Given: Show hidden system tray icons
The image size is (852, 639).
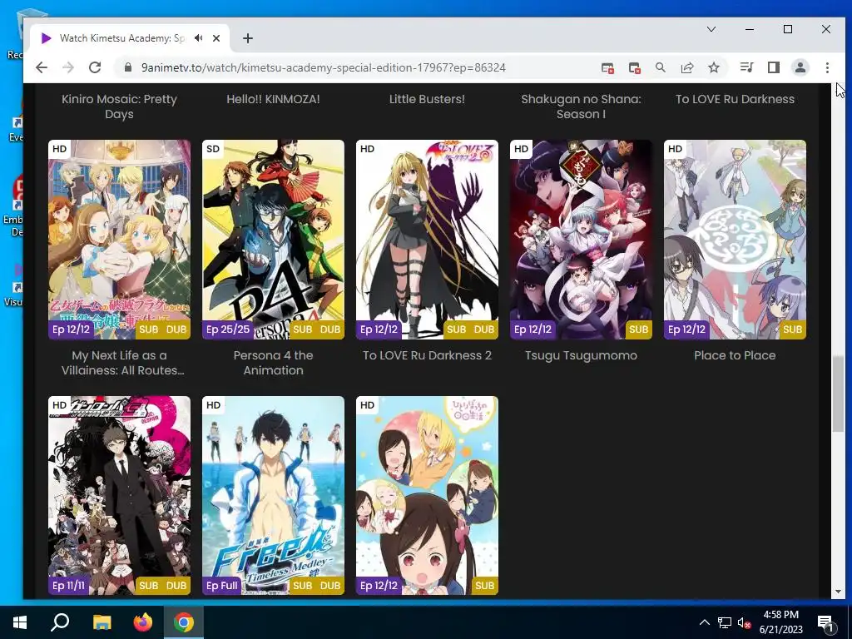Looking at the screenshot, I should click(704, 622).
